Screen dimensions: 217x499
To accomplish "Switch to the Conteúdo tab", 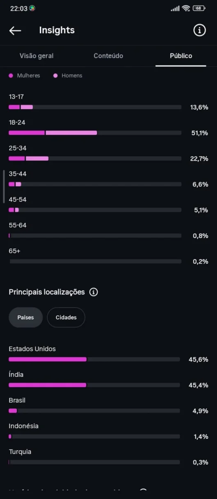I will click(x=108, y=56).
